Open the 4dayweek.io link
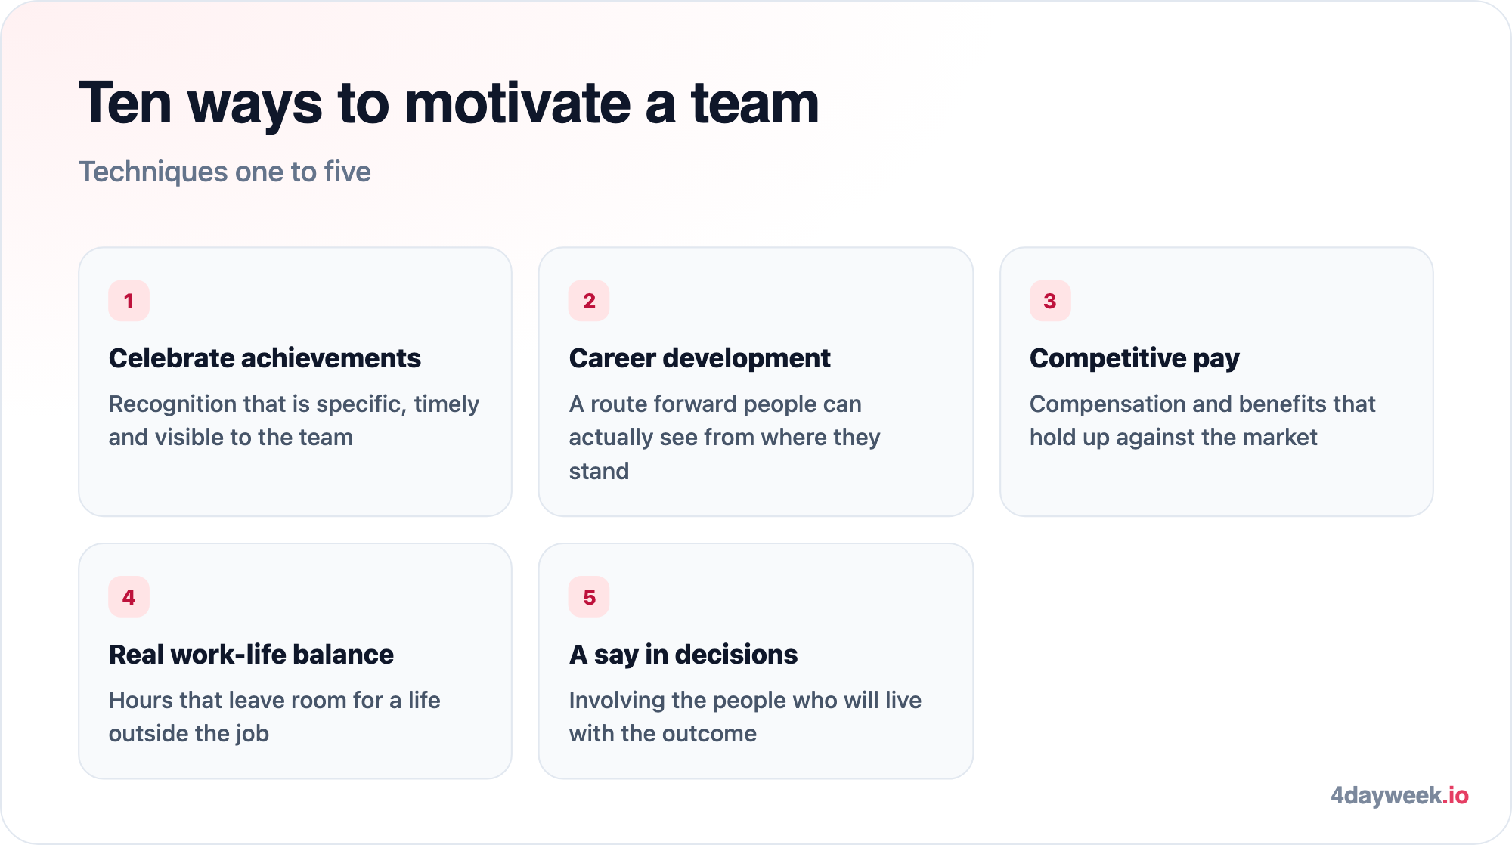 coord(1399,795)
